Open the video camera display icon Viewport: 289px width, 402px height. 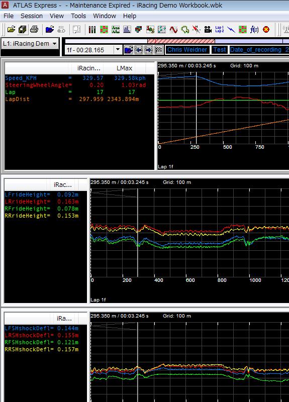pyautogui.click(x=208, y=30)
